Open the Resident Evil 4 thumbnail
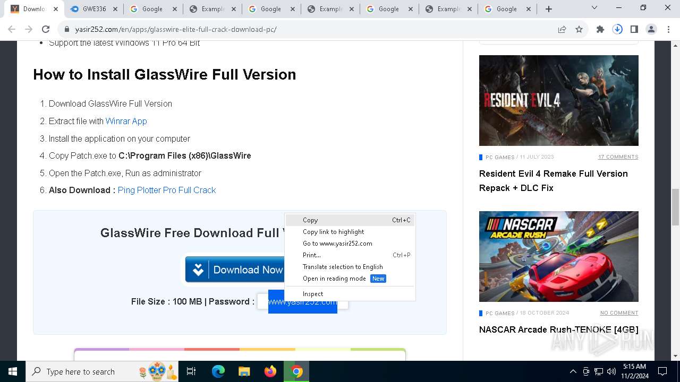This screenshot has height=382, width=680. pos(559,100)
